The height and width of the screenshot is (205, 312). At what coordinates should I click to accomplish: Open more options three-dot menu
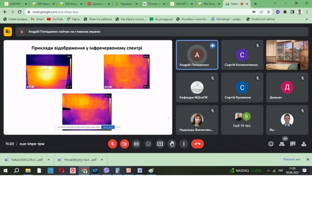coord(183,144)
